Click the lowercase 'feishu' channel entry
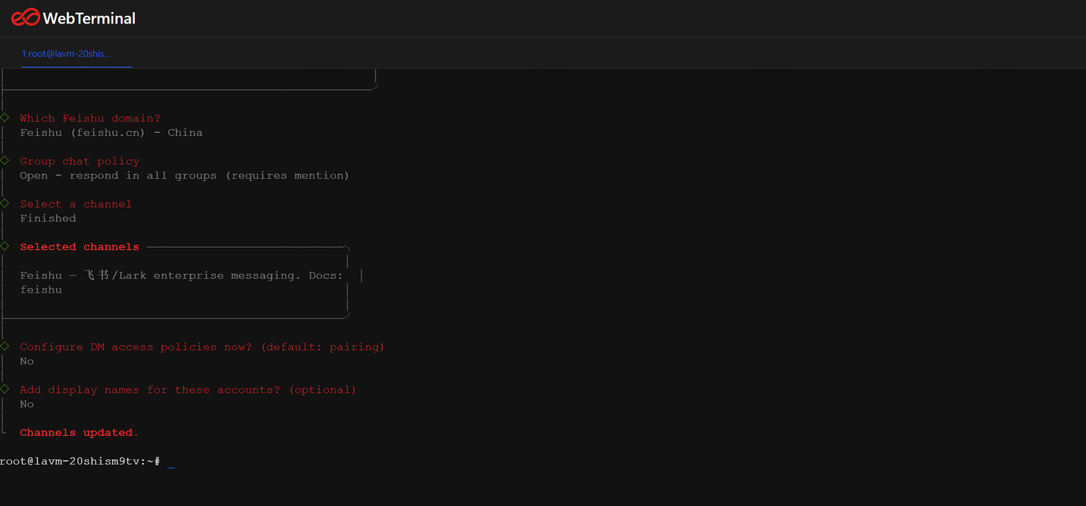Screen dimensions: 1086x506 [x=41, y=290]
